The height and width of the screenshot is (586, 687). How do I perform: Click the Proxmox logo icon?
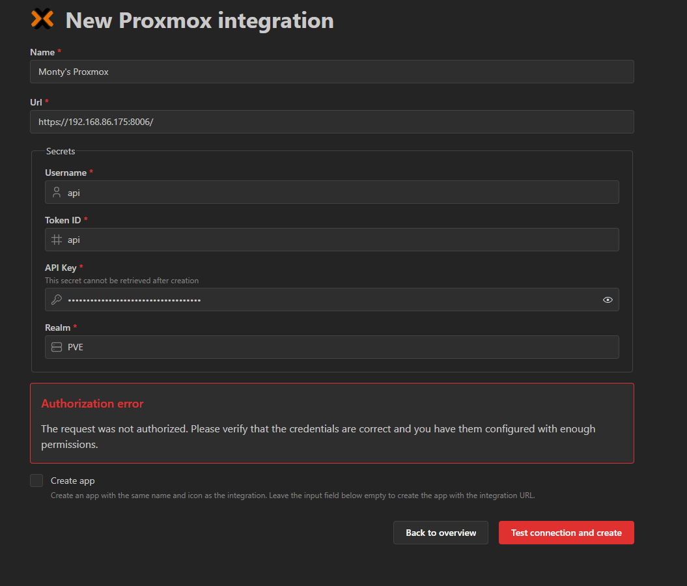(x=42, y=20)
